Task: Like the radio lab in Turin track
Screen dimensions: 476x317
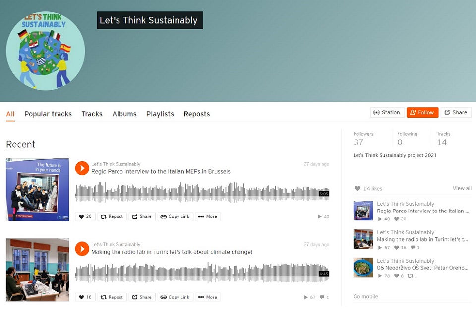Action: click(x=85, y=297)
